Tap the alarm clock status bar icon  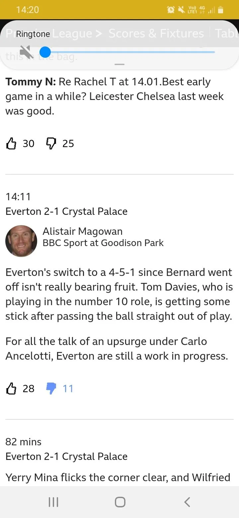tap(171, 10)
